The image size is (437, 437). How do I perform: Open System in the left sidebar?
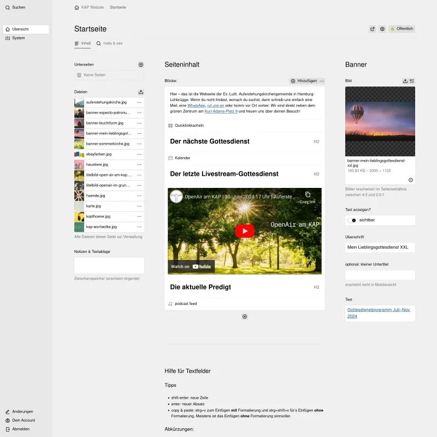point(20,38)
